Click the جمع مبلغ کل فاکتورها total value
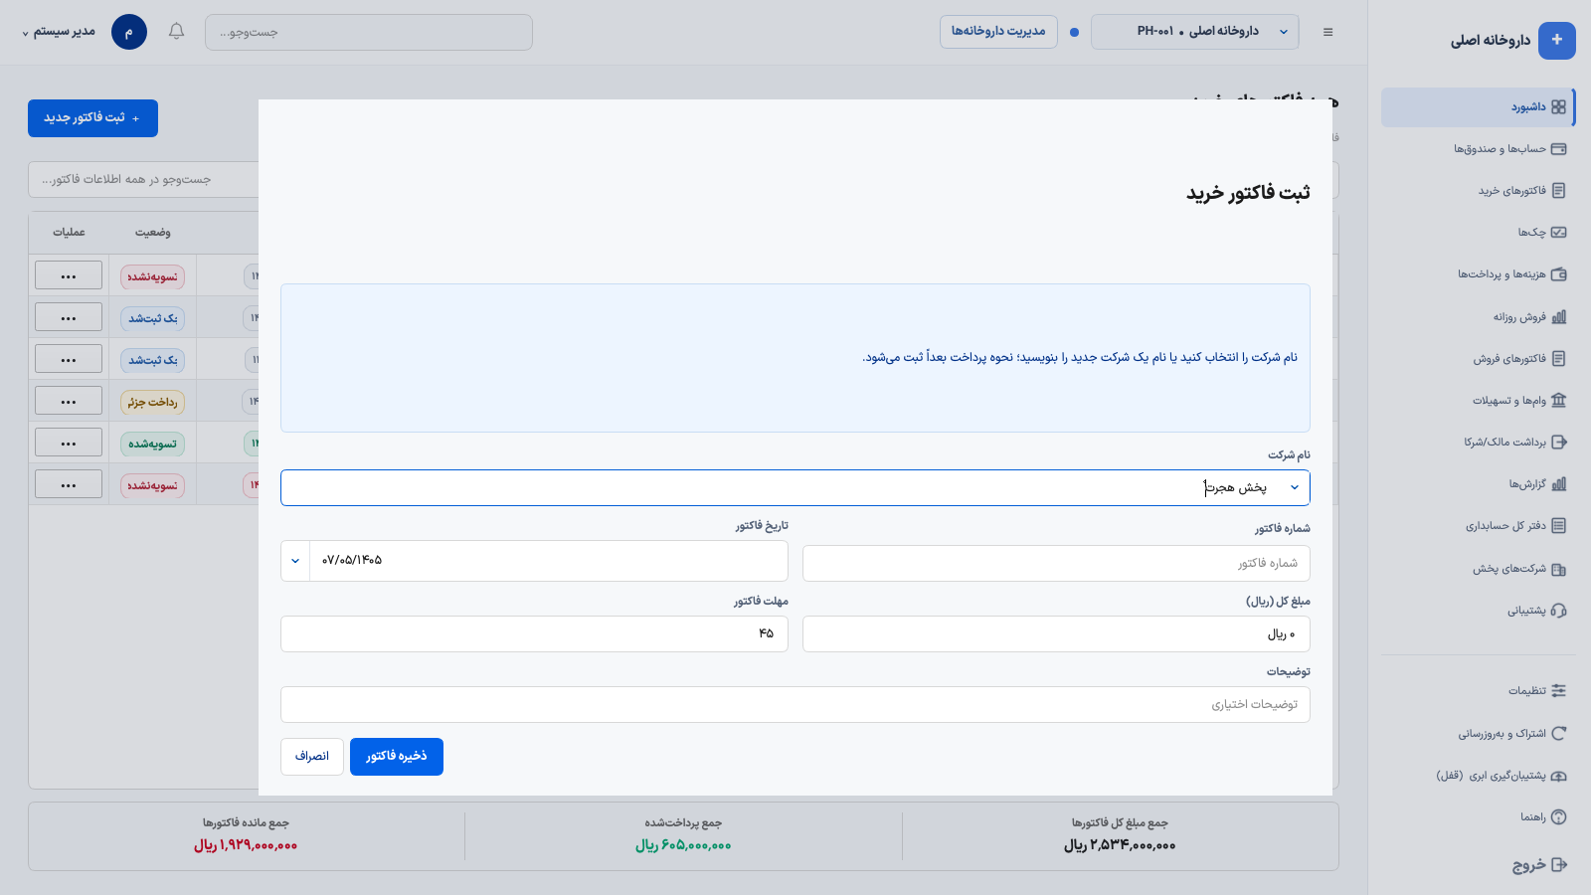 pos(1120,845)
